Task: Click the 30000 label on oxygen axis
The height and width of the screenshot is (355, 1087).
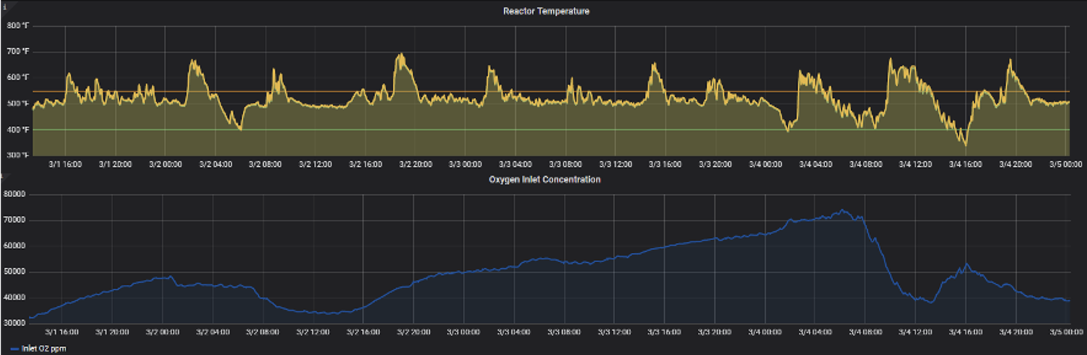Action: coord(14,323)
